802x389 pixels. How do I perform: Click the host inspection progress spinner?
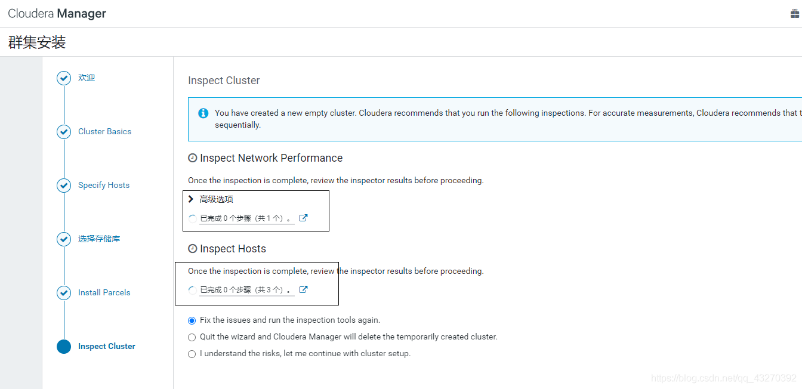(x=192, y=290)
